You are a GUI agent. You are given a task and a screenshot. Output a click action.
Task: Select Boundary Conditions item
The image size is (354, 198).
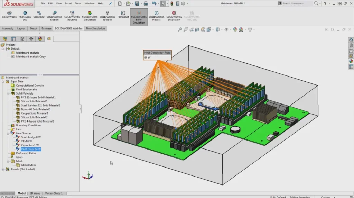[x=28, y=125]
